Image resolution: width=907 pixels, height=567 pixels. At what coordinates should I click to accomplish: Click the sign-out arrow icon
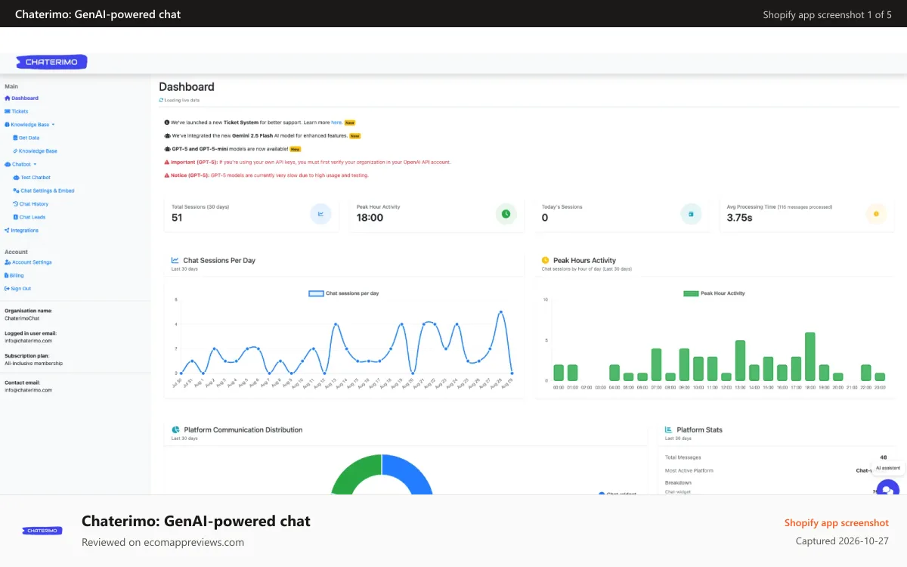pos(7,289)
